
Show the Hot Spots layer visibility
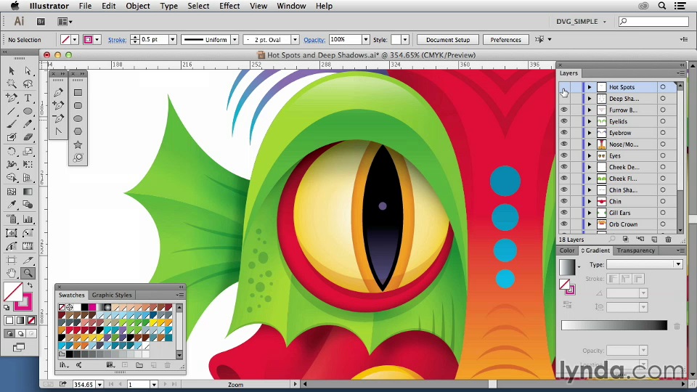(x=564, y=87)
